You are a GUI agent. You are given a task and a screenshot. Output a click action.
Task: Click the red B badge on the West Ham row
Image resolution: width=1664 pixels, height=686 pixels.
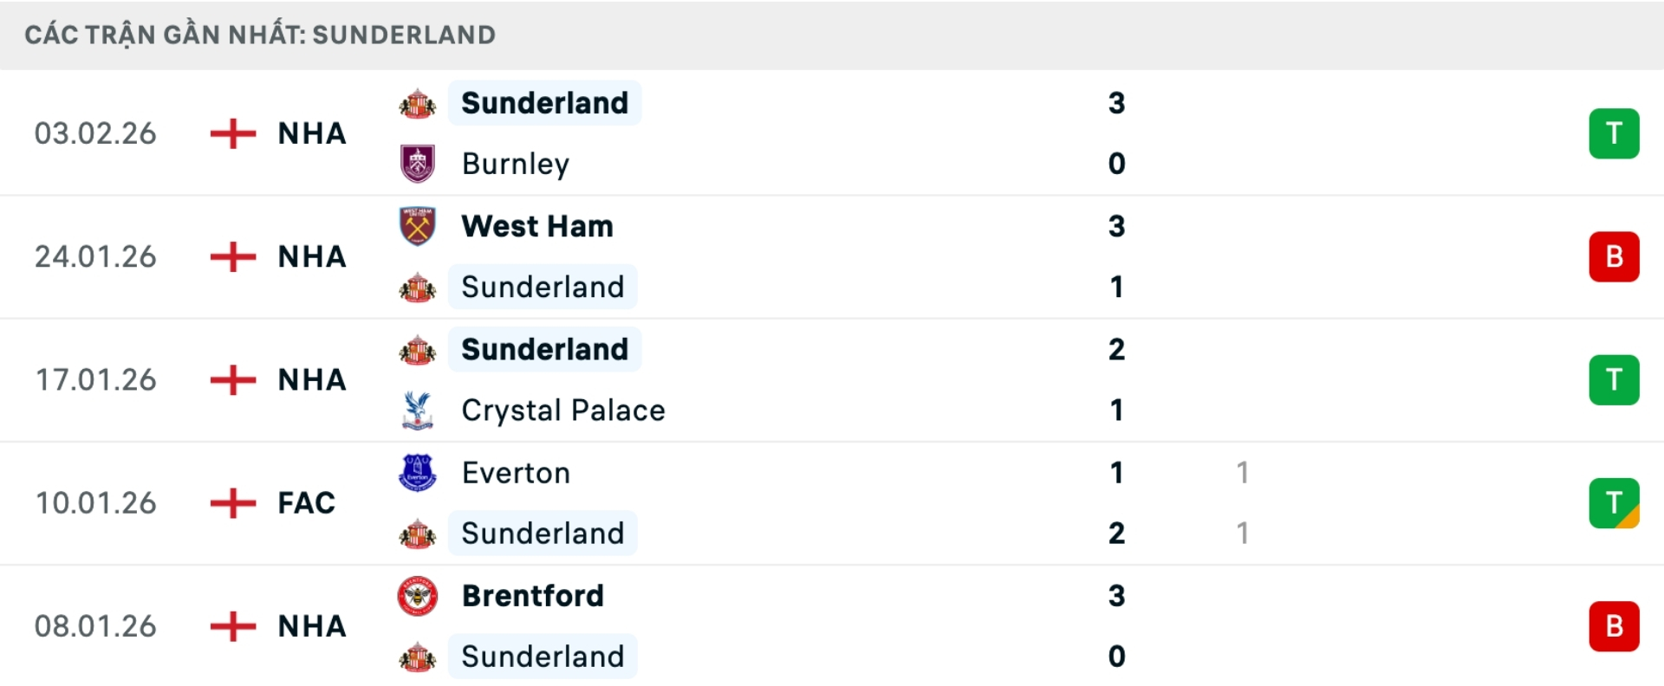coord(1614,256)
